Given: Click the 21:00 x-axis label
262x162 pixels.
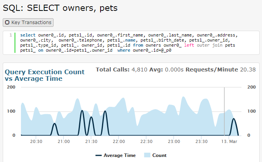Looking at the screenshot, I should (64, 141).
